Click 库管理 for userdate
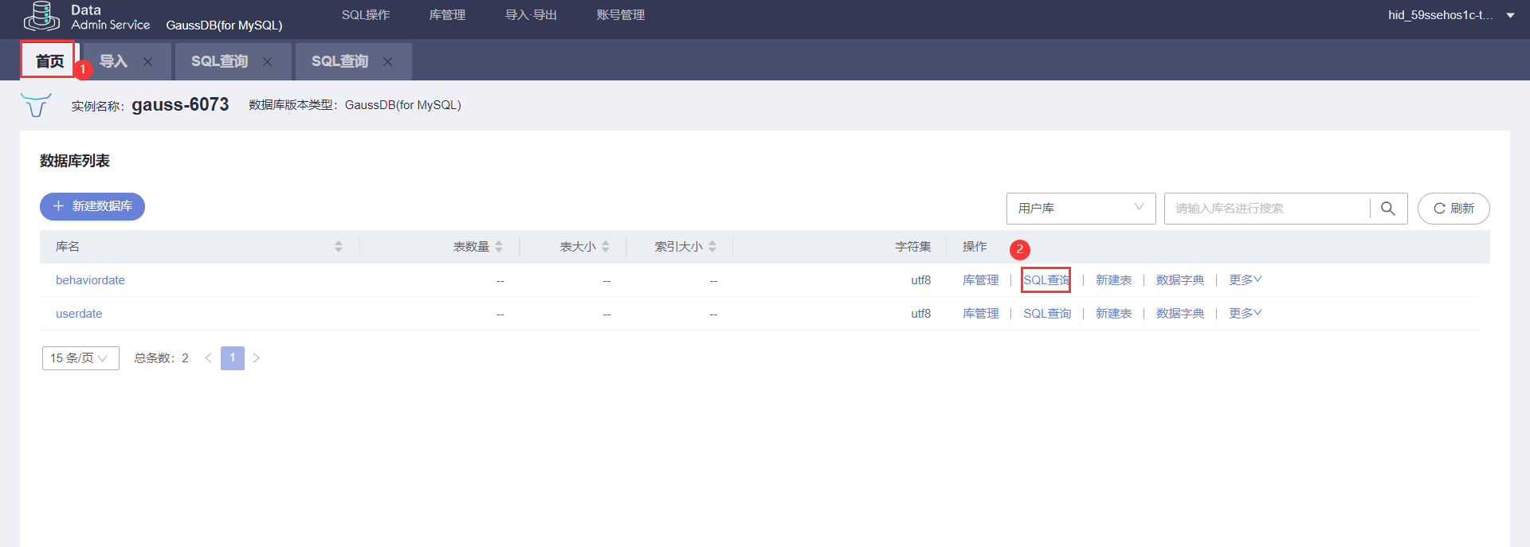This screenshot has height=547, width=1530. tap(980, 314)
